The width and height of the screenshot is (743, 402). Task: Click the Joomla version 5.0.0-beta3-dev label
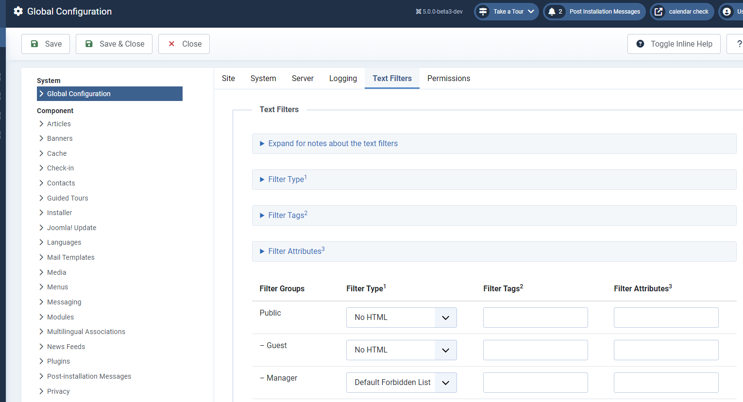pyautogui.click(x=439, y=12)
